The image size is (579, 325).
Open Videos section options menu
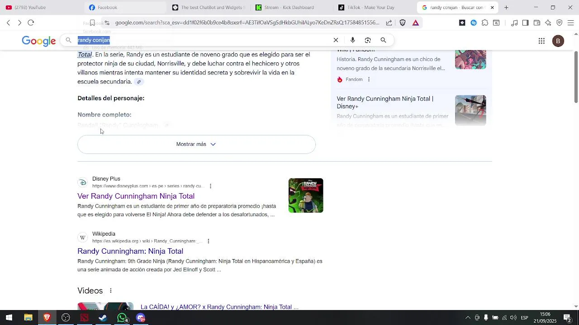click(x=110, y=291)
